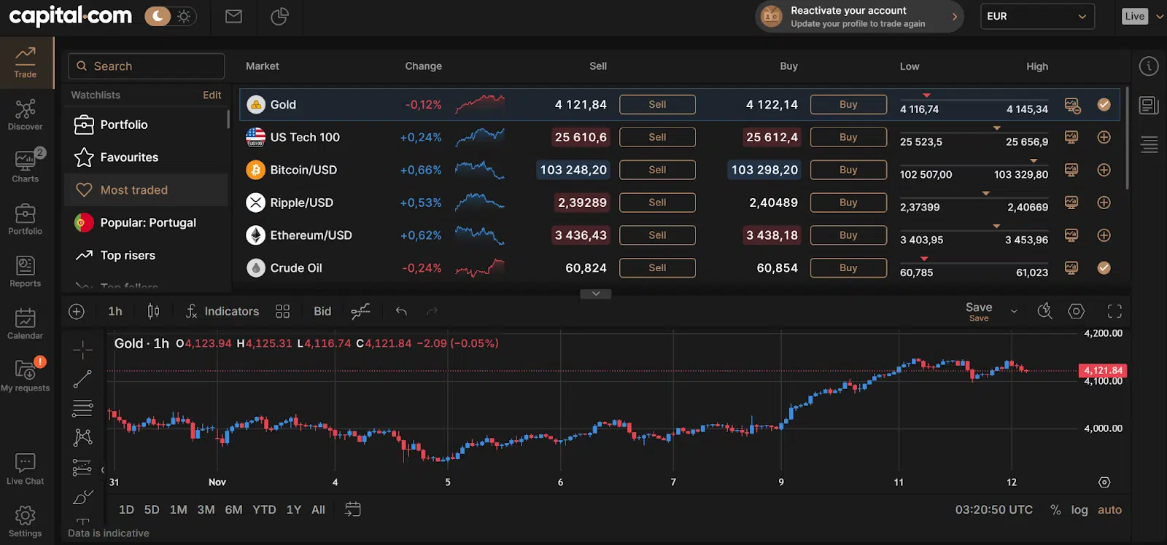Screen dimensions: 1167x545
Task: Select the trend line drawing tool
Action: pos(82,379)
